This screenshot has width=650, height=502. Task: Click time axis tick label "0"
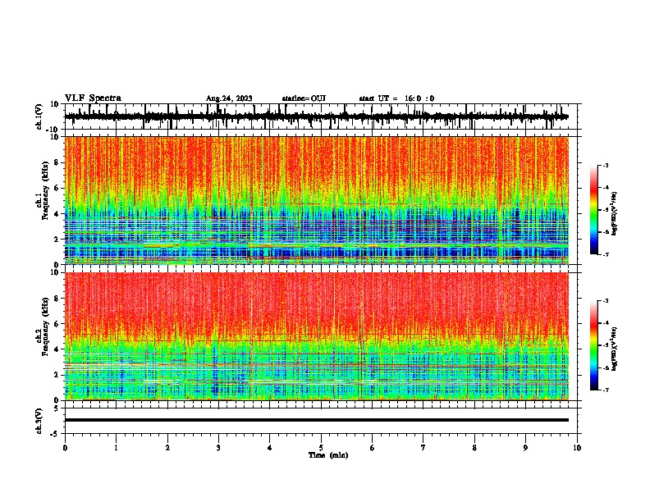[65, 448]
